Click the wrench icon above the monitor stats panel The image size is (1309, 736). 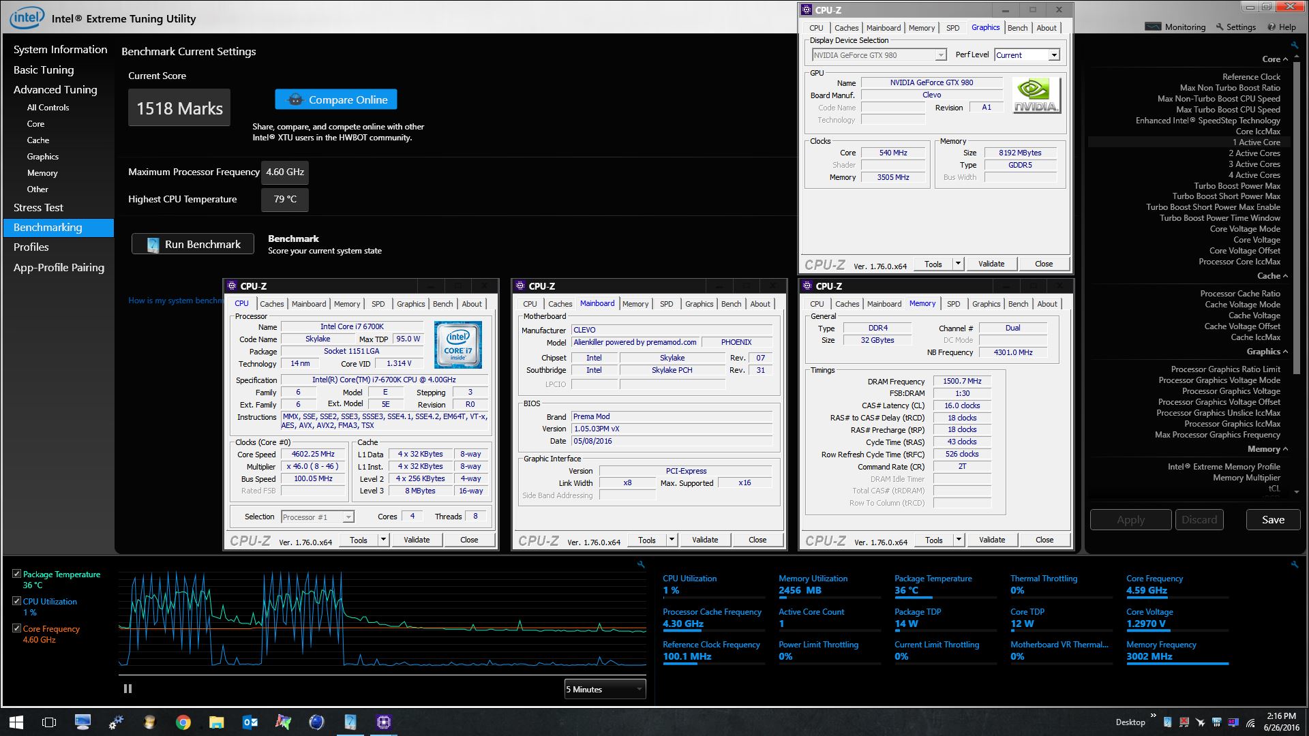[x=1294, y=564]
